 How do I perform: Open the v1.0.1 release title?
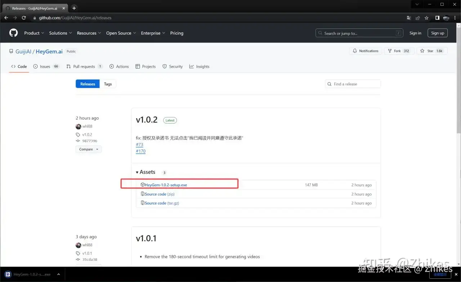pos(146,238)
